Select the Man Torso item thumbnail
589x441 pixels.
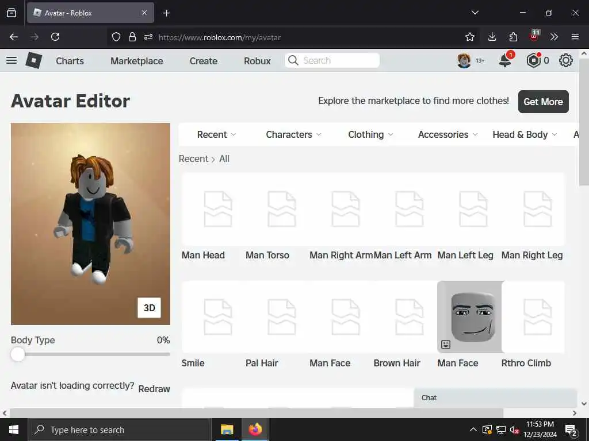click(278, 209)
